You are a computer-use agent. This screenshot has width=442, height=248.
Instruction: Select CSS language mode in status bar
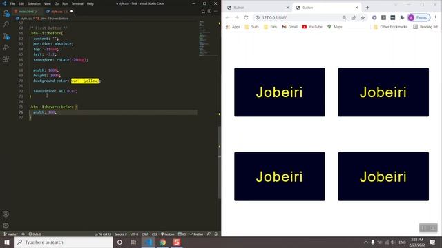pos(155,234)
